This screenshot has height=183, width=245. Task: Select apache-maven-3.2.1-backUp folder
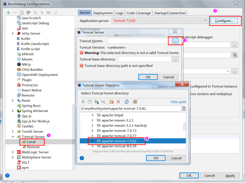(x=124, y=126)
